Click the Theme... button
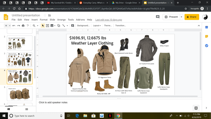 point(108,25)
